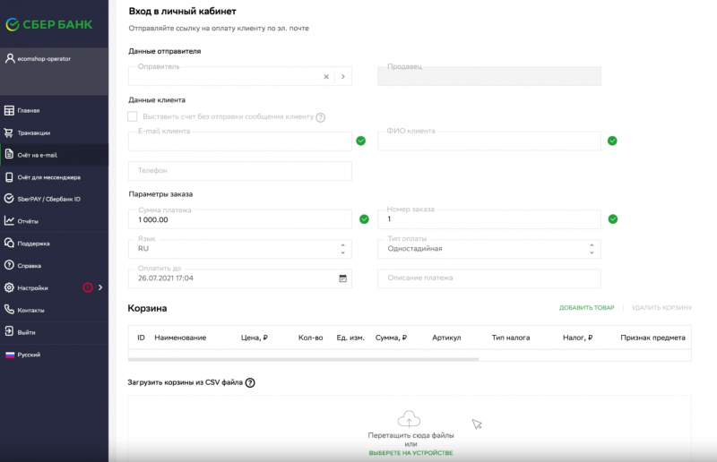Expand Настройки submenu chevron
Screen dimensions: 717x462
(x=100, y=287)
